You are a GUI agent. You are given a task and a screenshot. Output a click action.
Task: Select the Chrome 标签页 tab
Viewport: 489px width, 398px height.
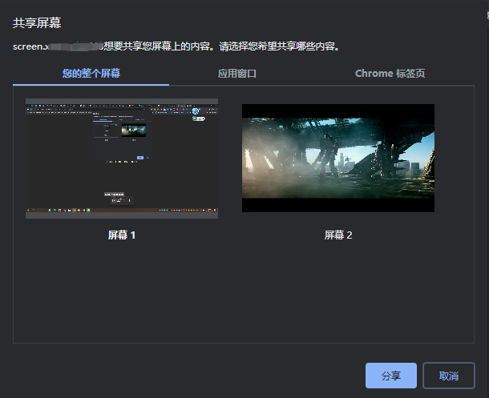tap(390, 74)
